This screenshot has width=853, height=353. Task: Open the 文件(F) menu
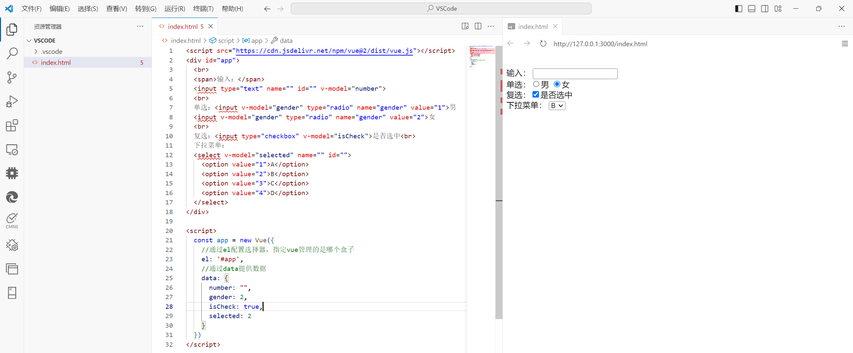(31, 9)
